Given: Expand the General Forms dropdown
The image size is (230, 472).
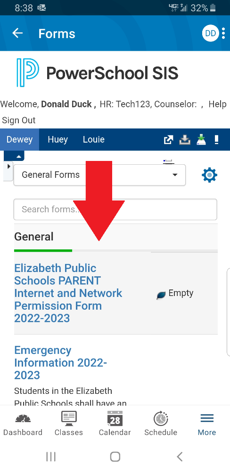Looking at the screenshot, I should pyautogui.click(x=99, y=175).
